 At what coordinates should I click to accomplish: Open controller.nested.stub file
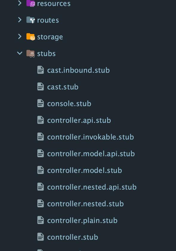[85, 204]
